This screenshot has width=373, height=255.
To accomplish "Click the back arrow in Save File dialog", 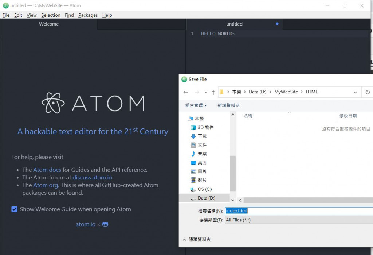I will (186, 92).
